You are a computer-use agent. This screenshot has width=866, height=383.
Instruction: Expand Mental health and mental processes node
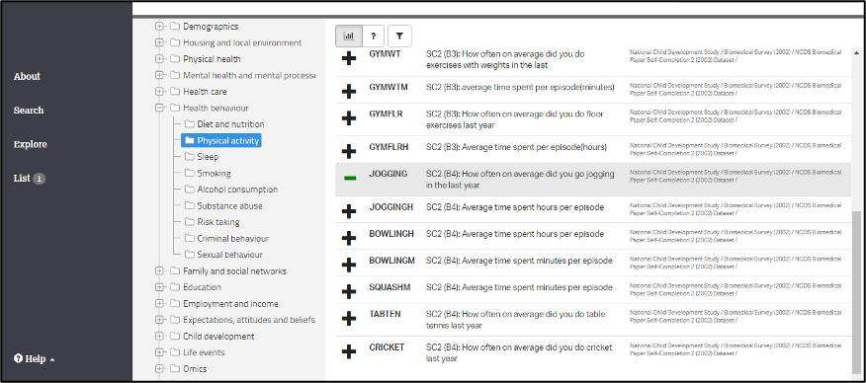coord(160,75)
